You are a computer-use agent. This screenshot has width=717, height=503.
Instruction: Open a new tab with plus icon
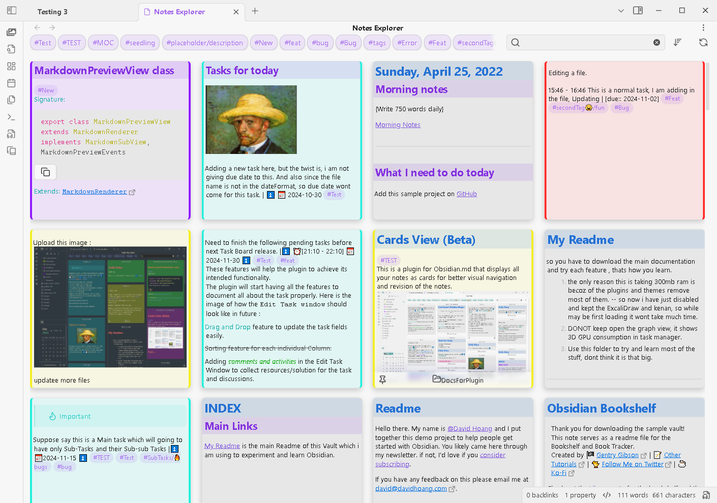[x=255, y=11]
